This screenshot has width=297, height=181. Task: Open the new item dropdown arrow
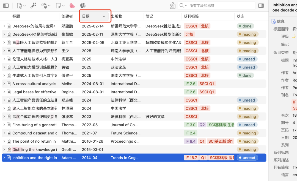pyautogui.click(x=25, y=6)
